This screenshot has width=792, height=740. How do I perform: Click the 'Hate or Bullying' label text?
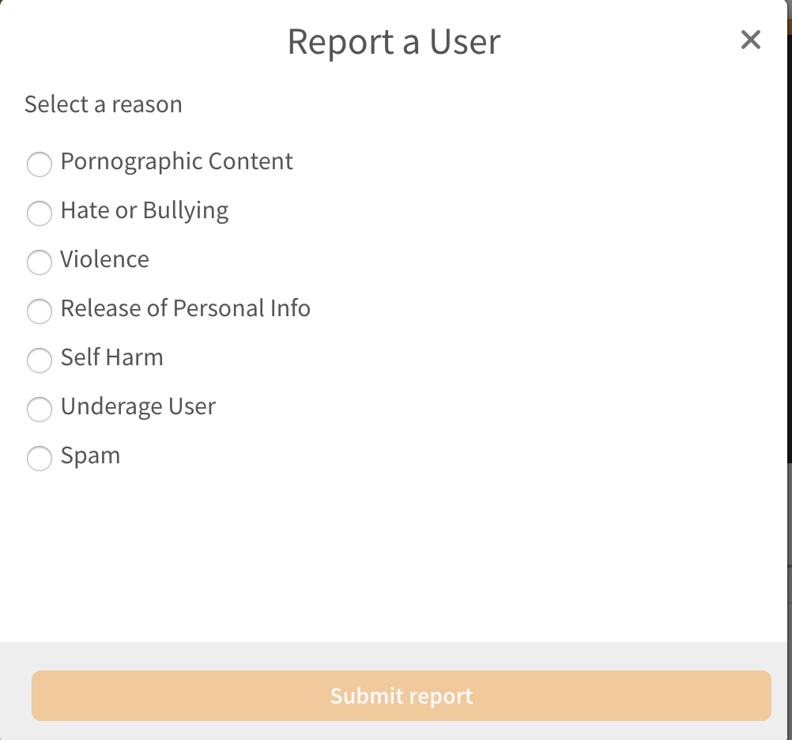click(145, 211)
